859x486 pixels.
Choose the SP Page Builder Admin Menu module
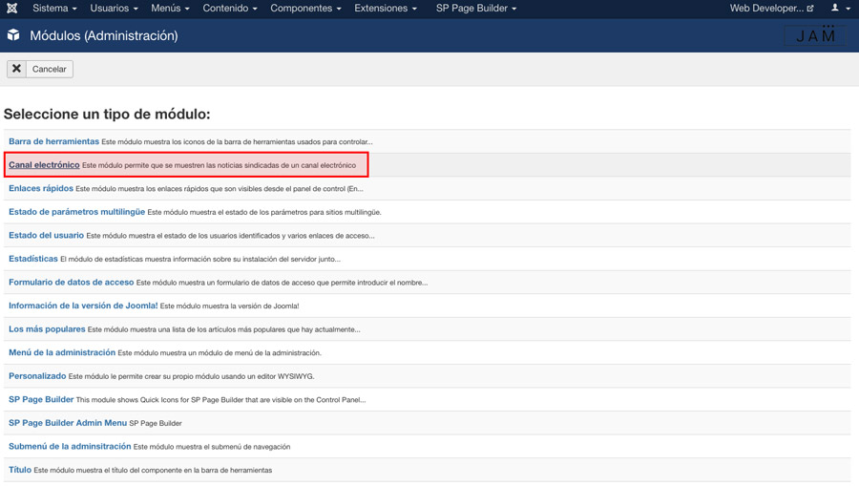[x=68, y=423]
